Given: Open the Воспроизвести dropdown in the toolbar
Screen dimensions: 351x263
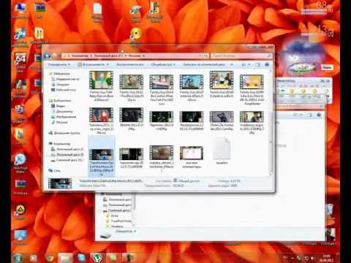Looking at the screenshot, I should coord(93,64).
